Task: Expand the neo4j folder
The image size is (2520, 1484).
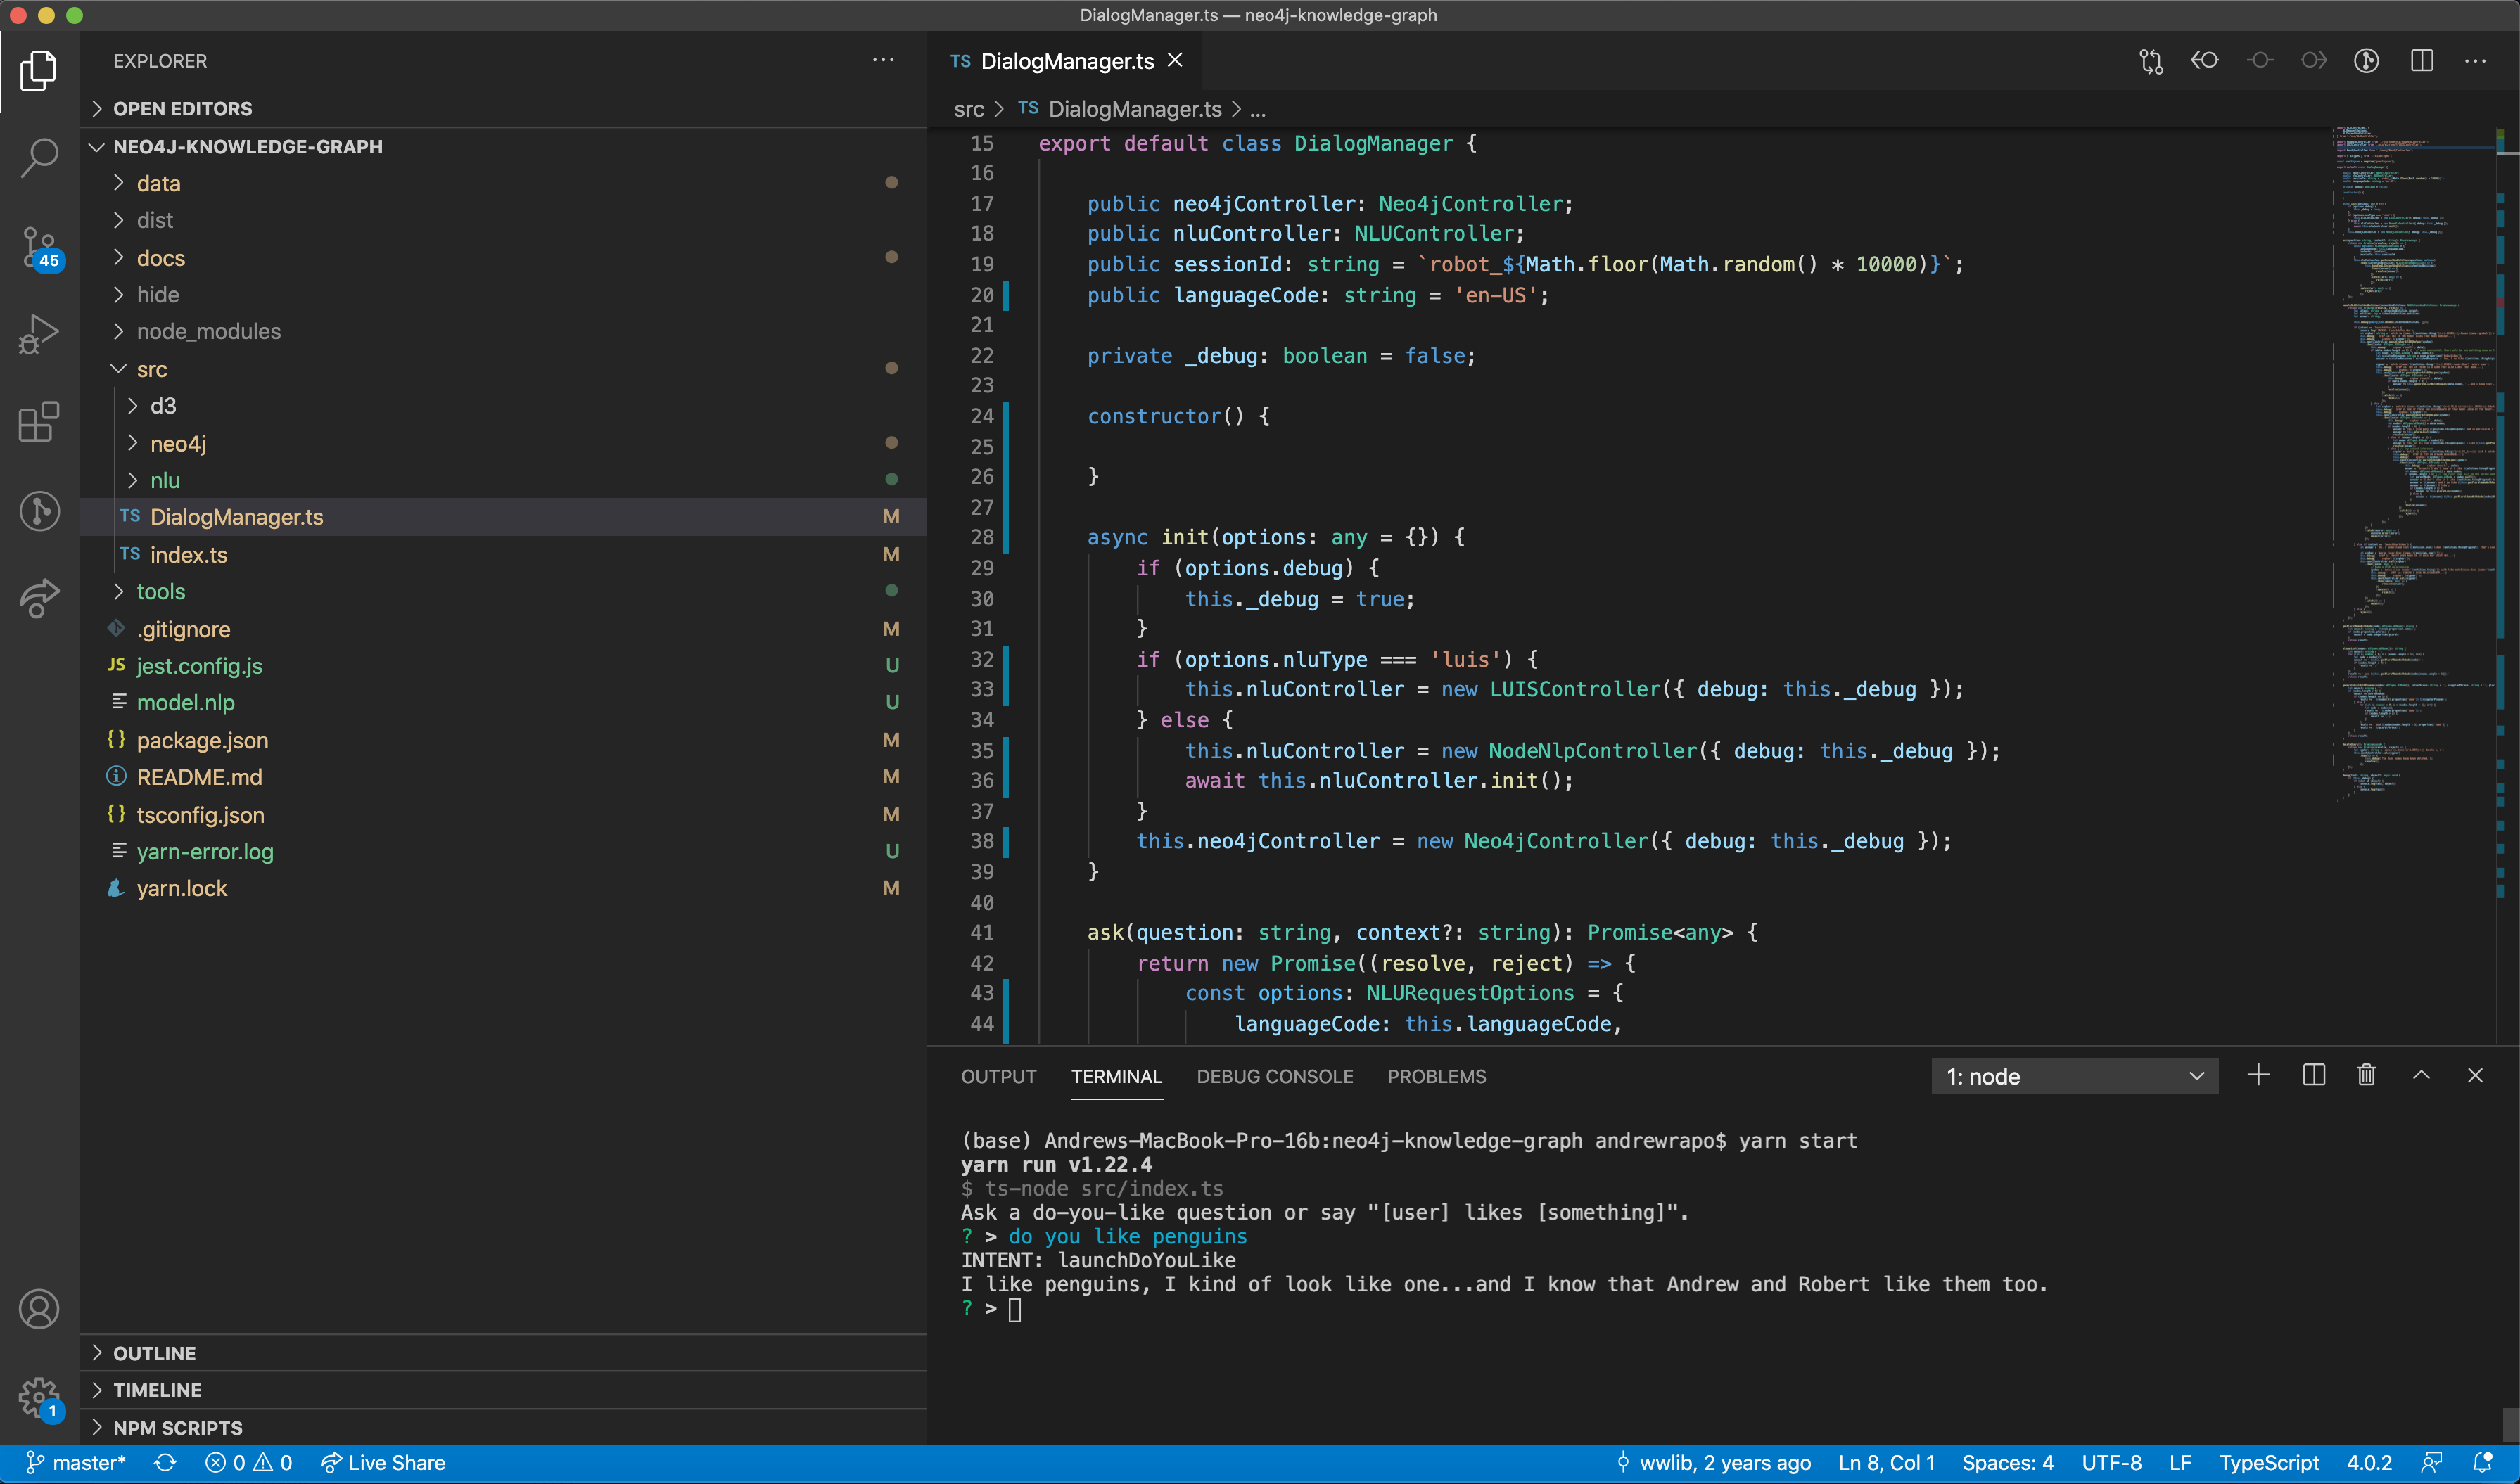Action: pos(503,443)
